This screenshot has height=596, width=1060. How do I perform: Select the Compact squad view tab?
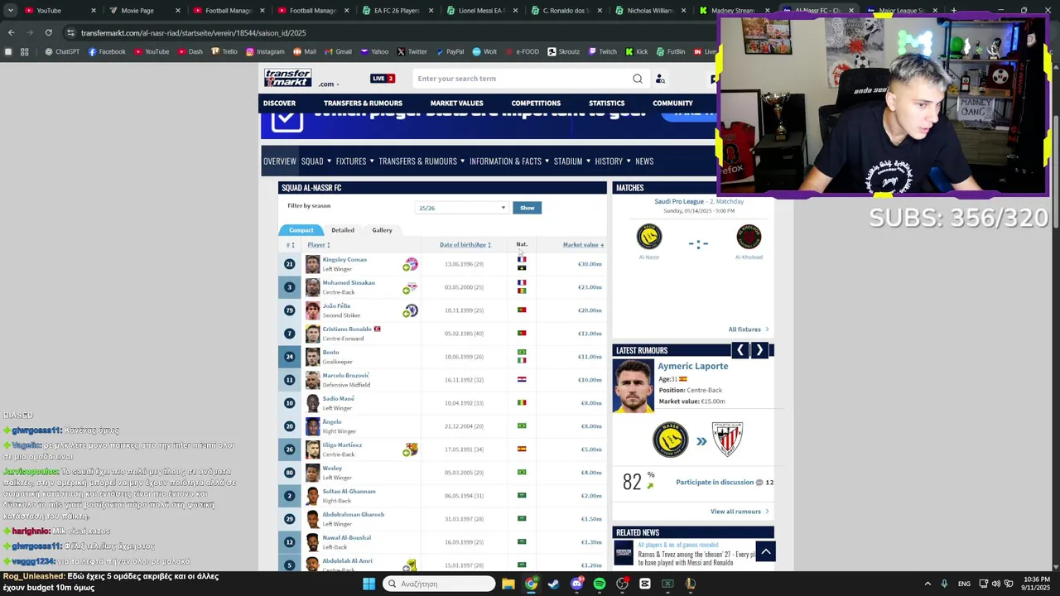coord(301,230)
